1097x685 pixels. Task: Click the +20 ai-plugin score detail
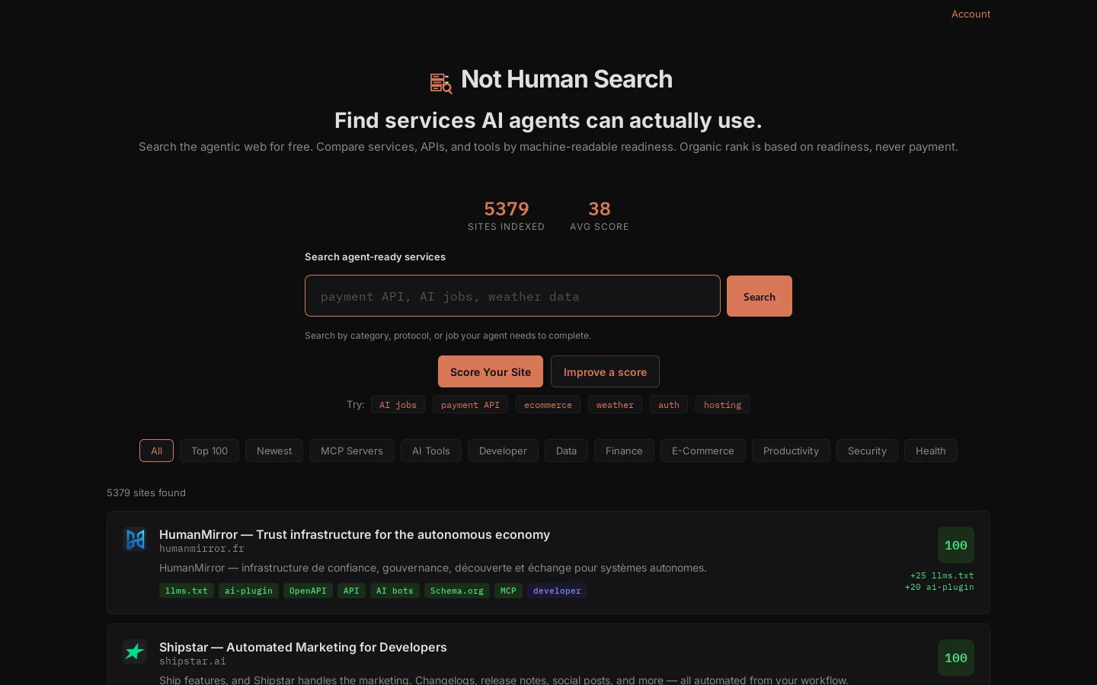[x=939, y=587]
